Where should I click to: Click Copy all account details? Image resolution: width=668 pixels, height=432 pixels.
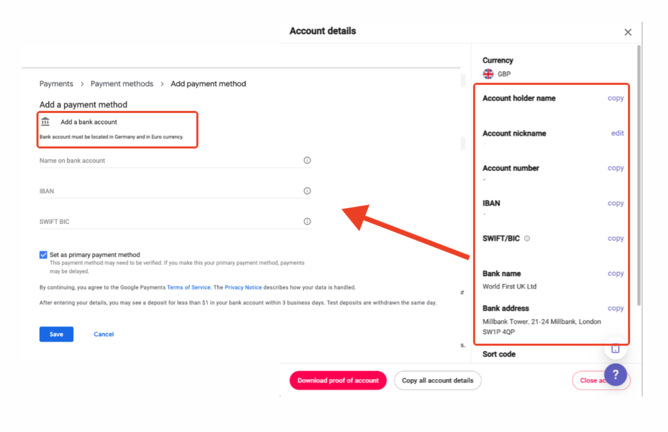pyautogui.click(x=437, y=380)
